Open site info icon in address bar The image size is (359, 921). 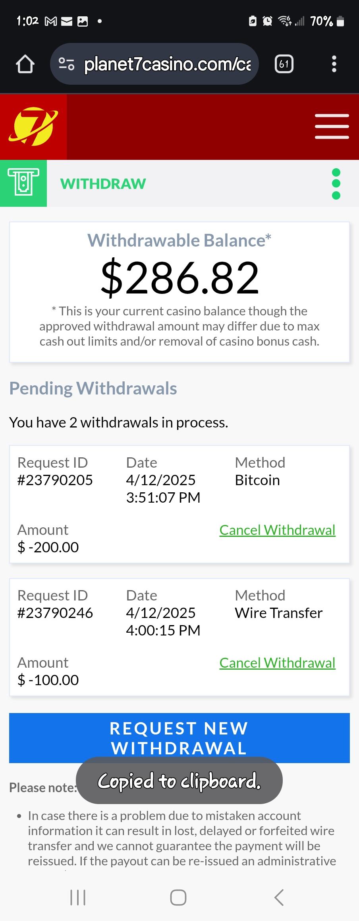66,64
